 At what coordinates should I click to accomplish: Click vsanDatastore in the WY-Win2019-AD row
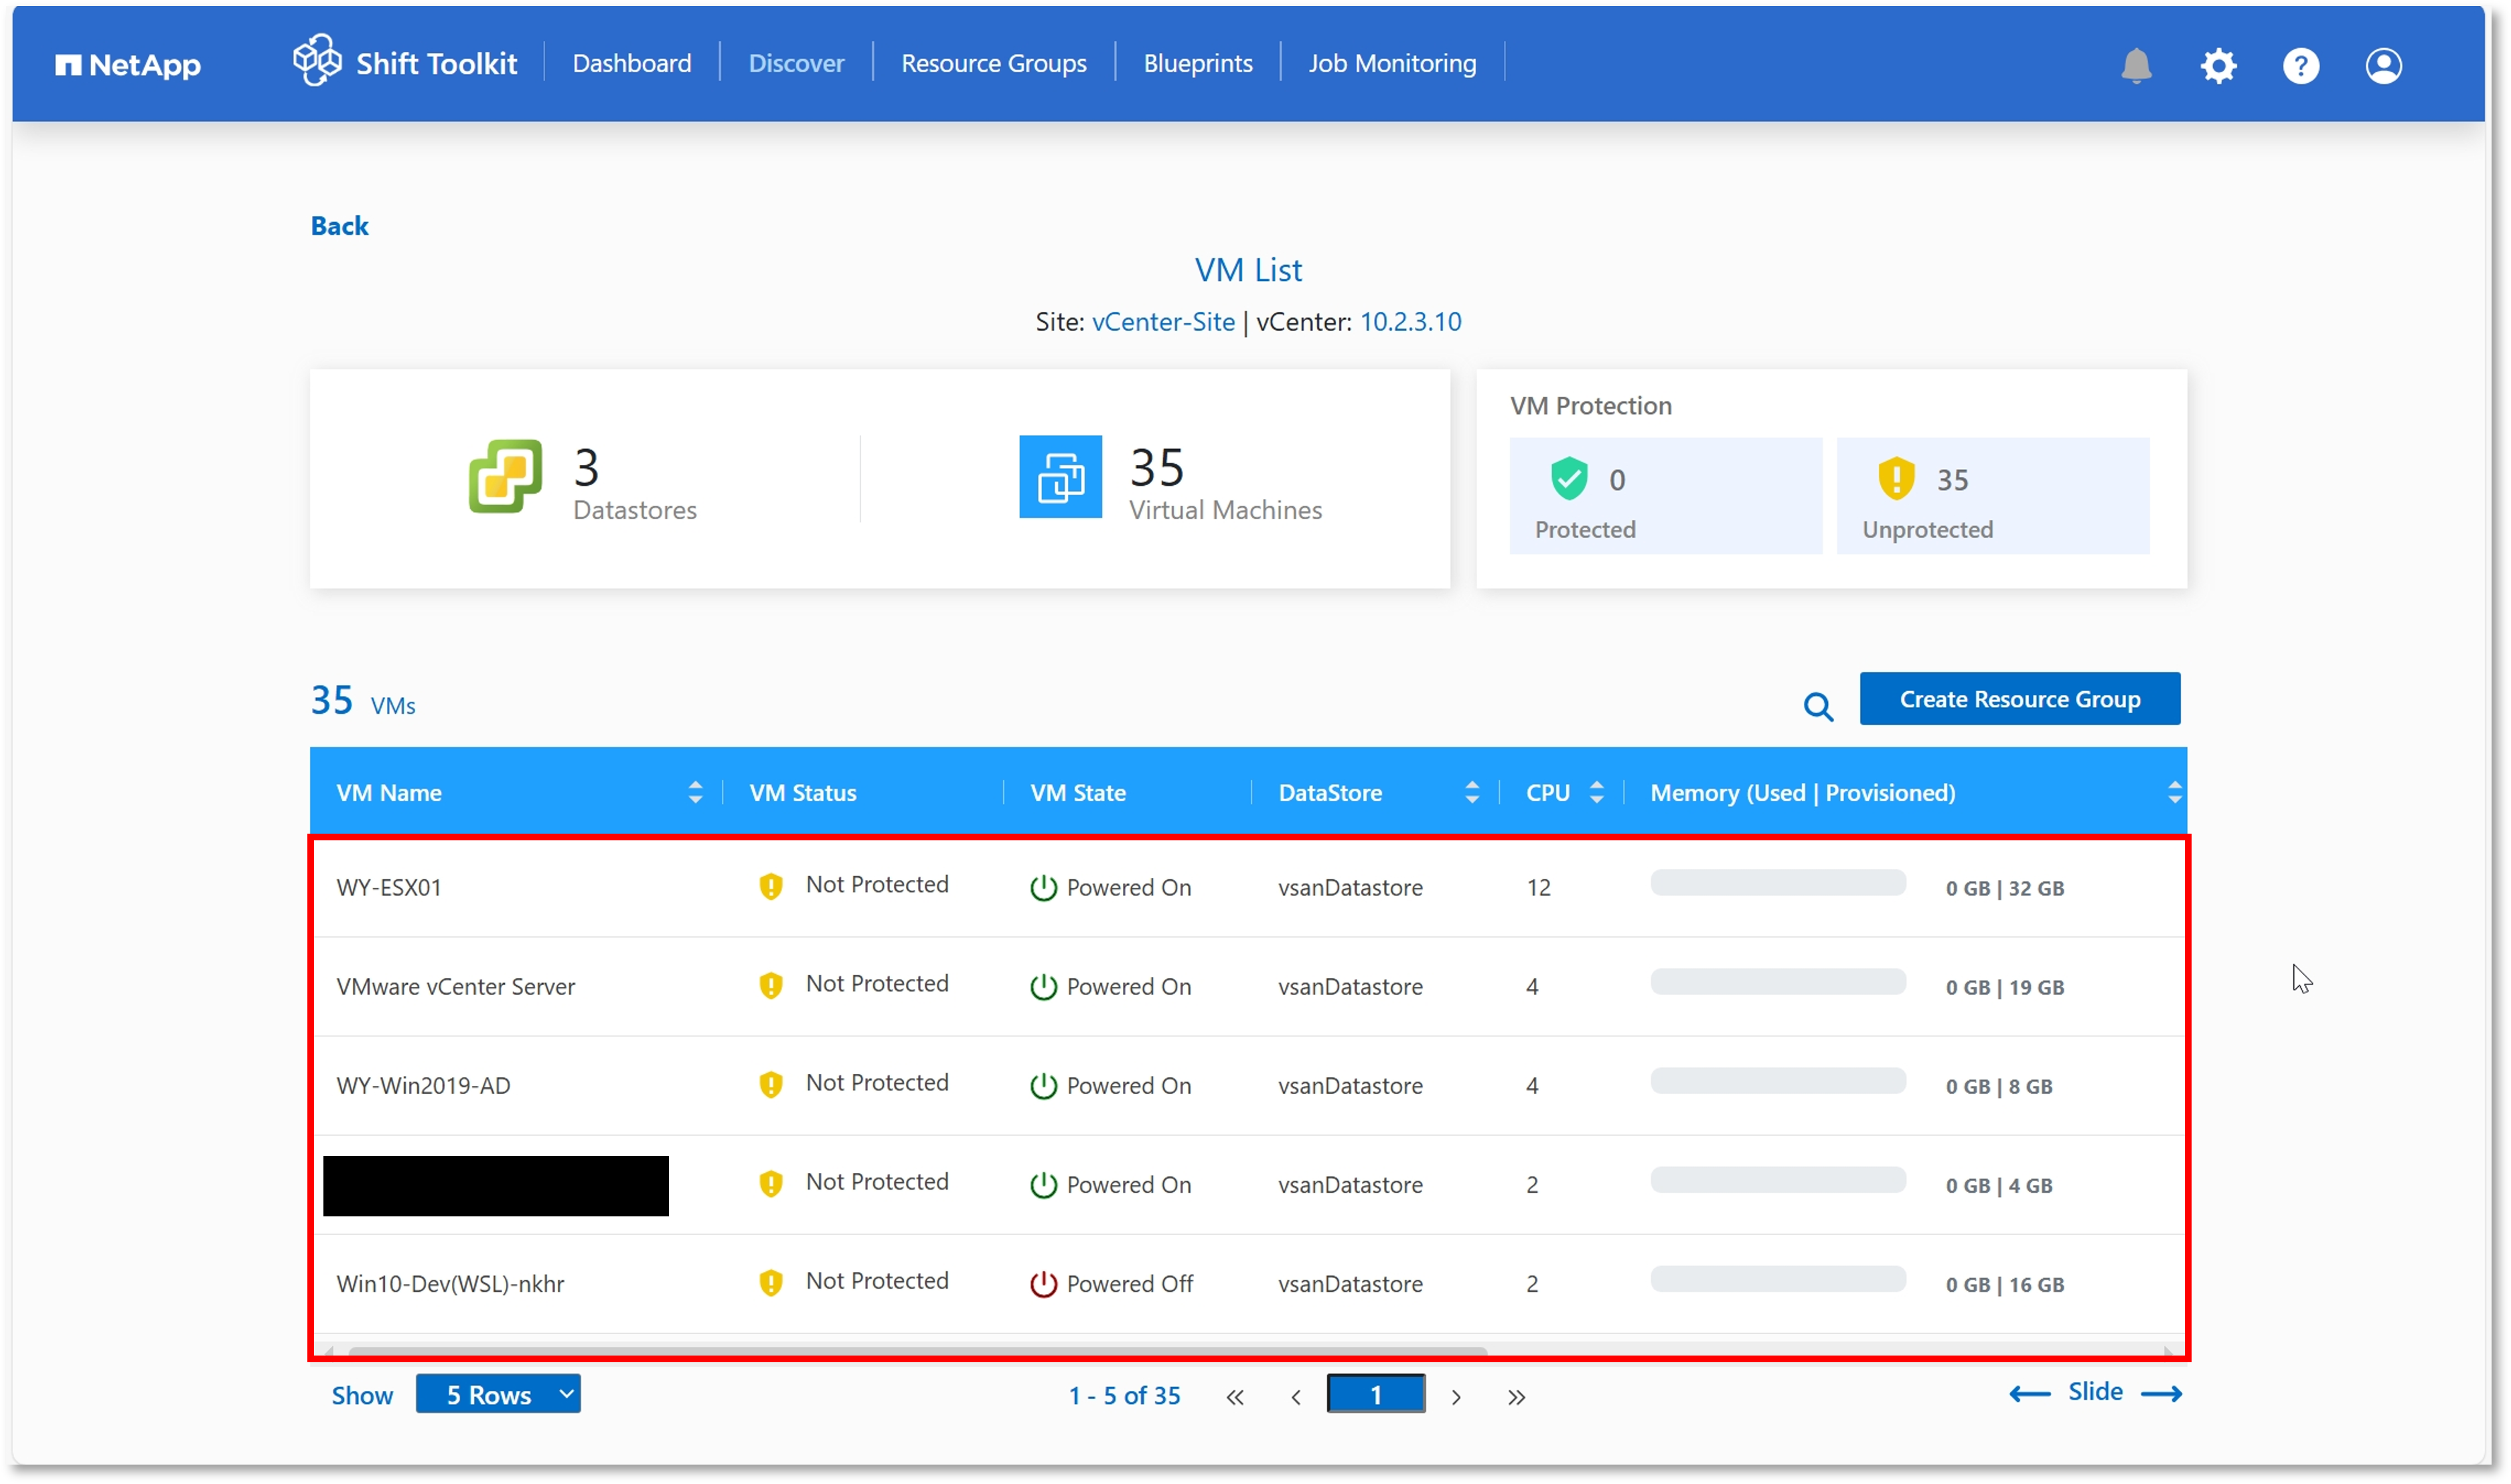(x=1349, y=1085)
